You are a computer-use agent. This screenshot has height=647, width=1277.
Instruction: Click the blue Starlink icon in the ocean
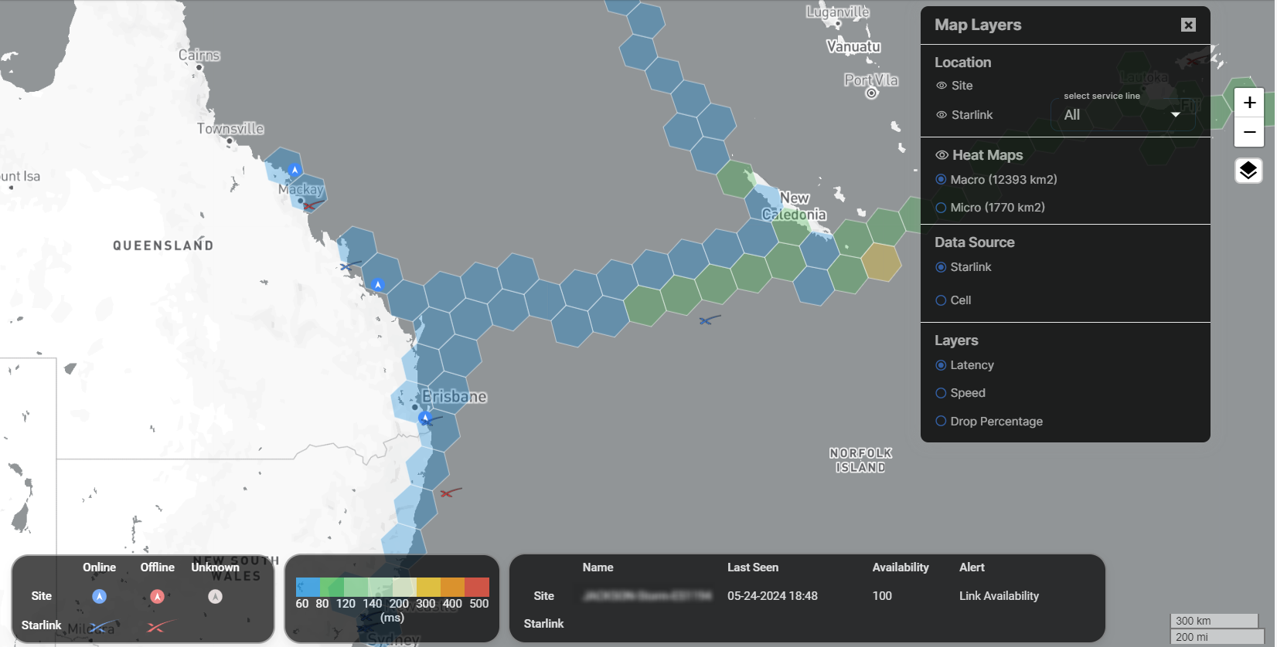[x=709, y=320]
